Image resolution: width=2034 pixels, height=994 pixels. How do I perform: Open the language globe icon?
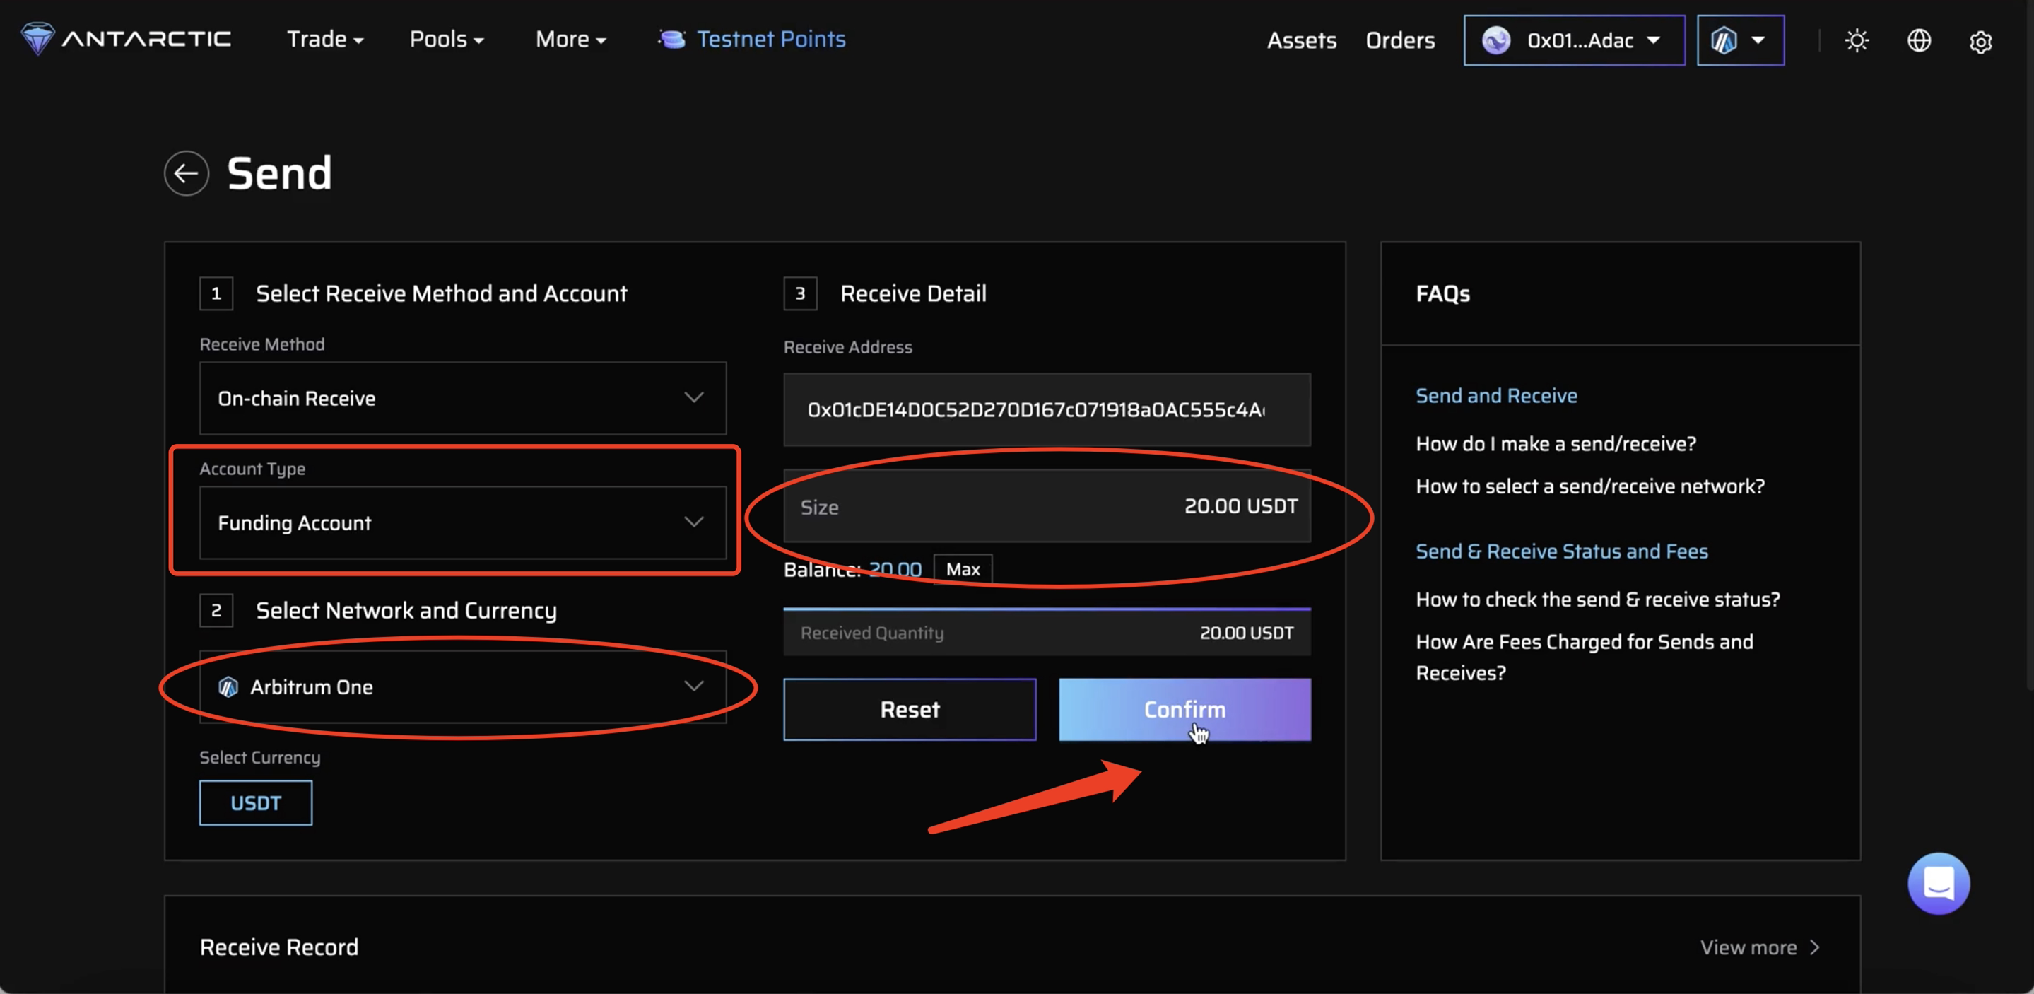point(1919,40)
